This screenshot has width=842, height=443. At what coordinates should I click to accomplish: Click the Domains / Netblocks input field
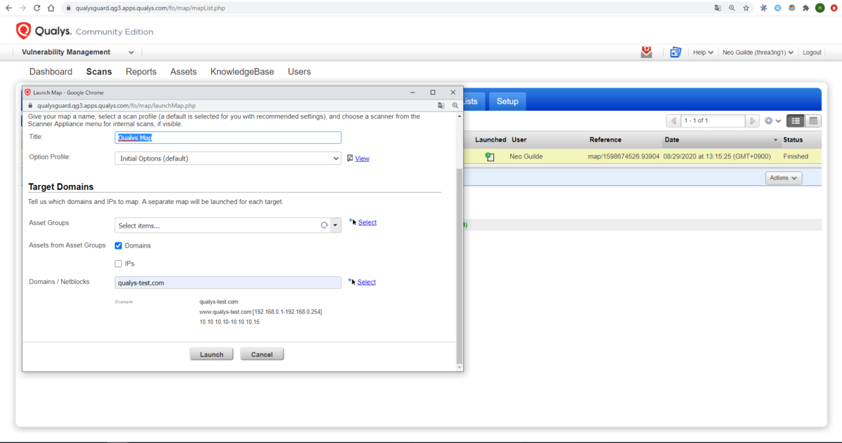228,282
